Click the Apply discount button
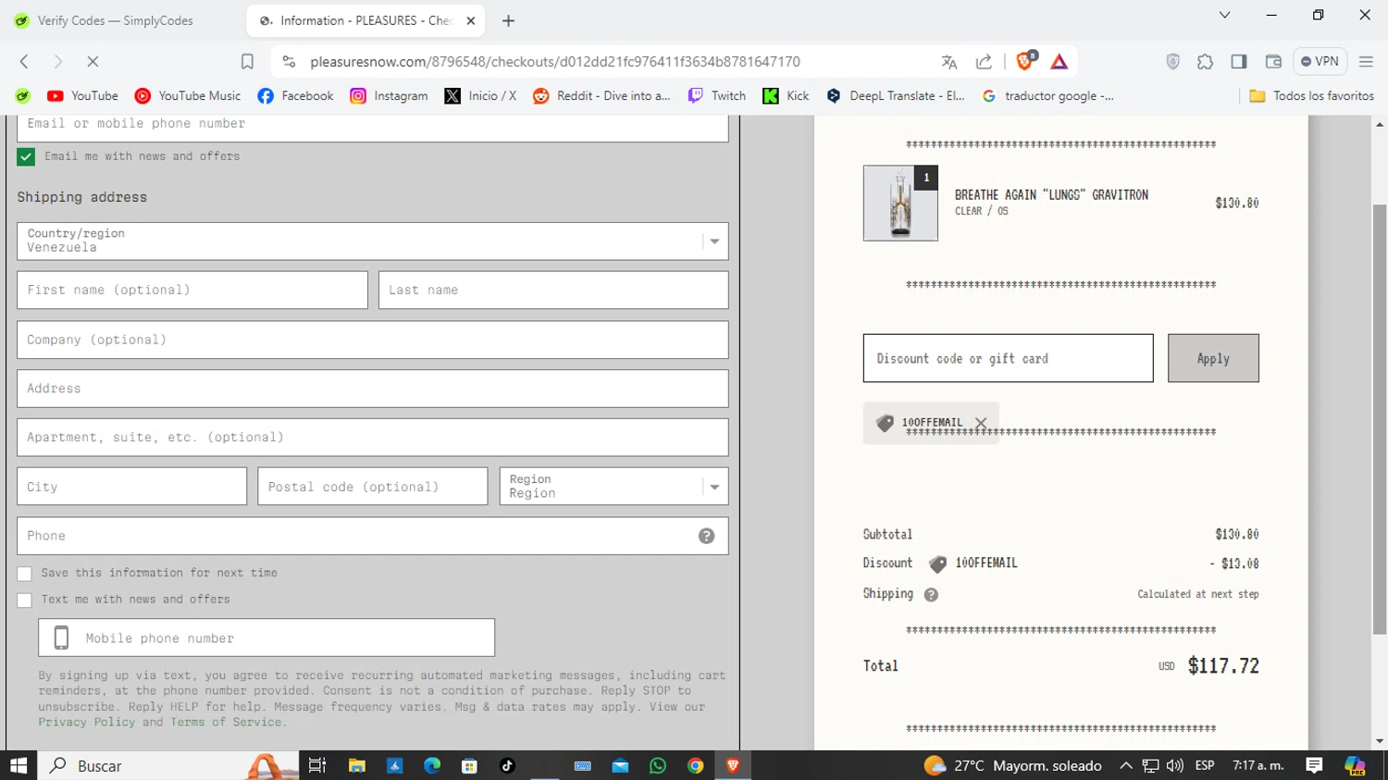Screen dimensions: 1388x780 click(x=1213, y=358)
